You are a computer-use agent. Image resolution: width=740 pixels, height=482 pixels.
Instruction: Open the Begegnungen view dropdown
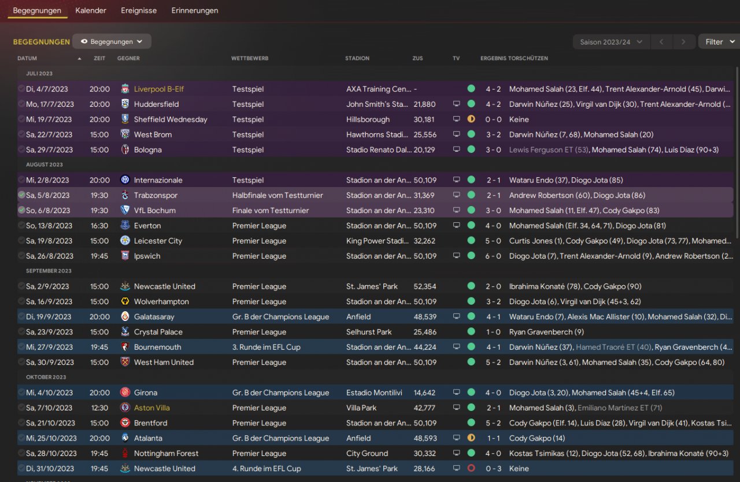pos(112,42)
